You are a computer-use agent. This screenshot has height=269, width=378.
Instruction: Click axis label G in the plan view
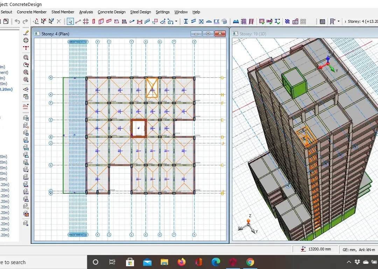click(x=222, y=78)
